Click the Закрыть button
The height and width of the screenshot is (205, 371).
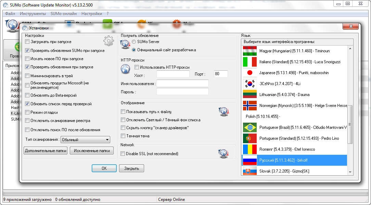(x=131, y=168)
